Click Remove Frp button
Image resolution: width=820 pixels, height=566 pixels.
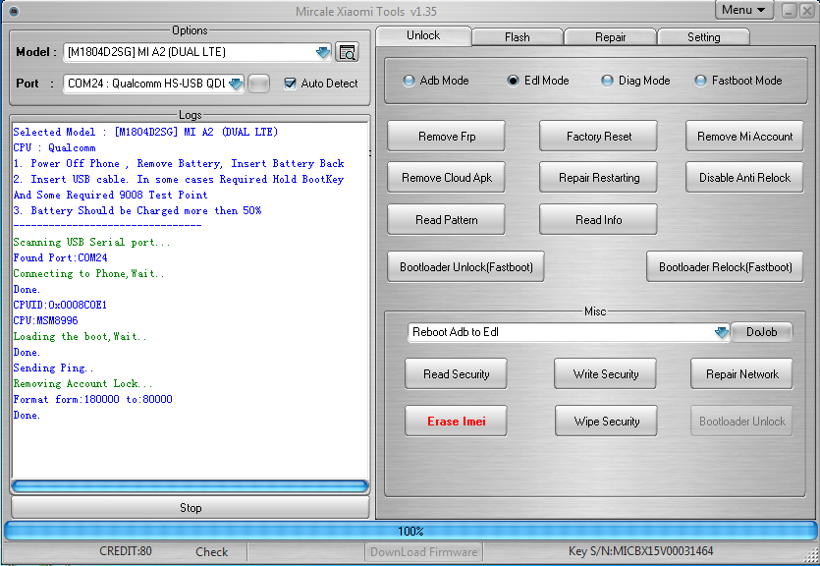pyautogui.click(x=447, y=137)
